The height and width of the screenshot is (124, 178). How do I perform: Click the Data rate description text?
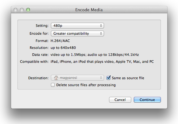pyautogui.click(x=95, y=55)
